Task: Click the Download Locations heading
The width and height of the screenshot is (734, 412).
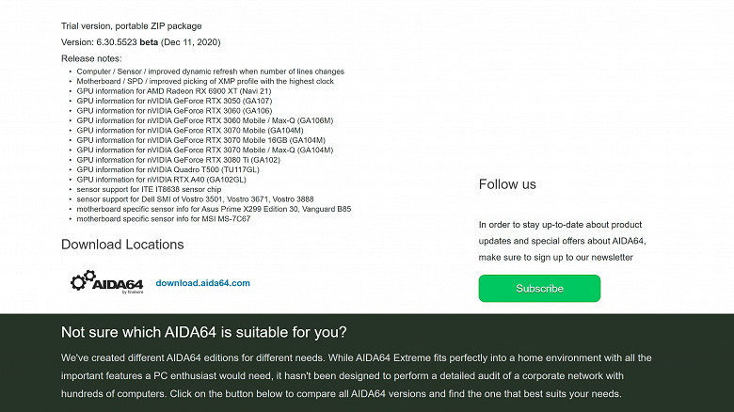Action: pos(122,245)
